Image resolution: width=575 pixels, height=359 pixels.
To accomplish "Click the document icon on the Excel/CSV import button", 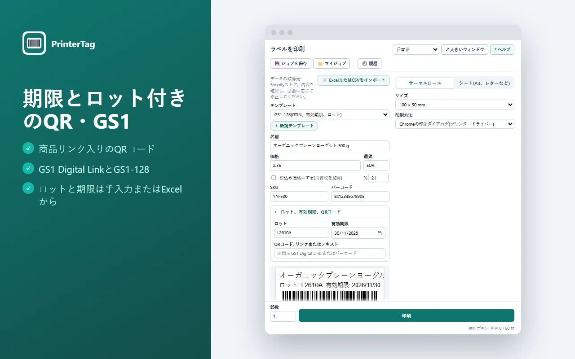I will coord(325,80).
